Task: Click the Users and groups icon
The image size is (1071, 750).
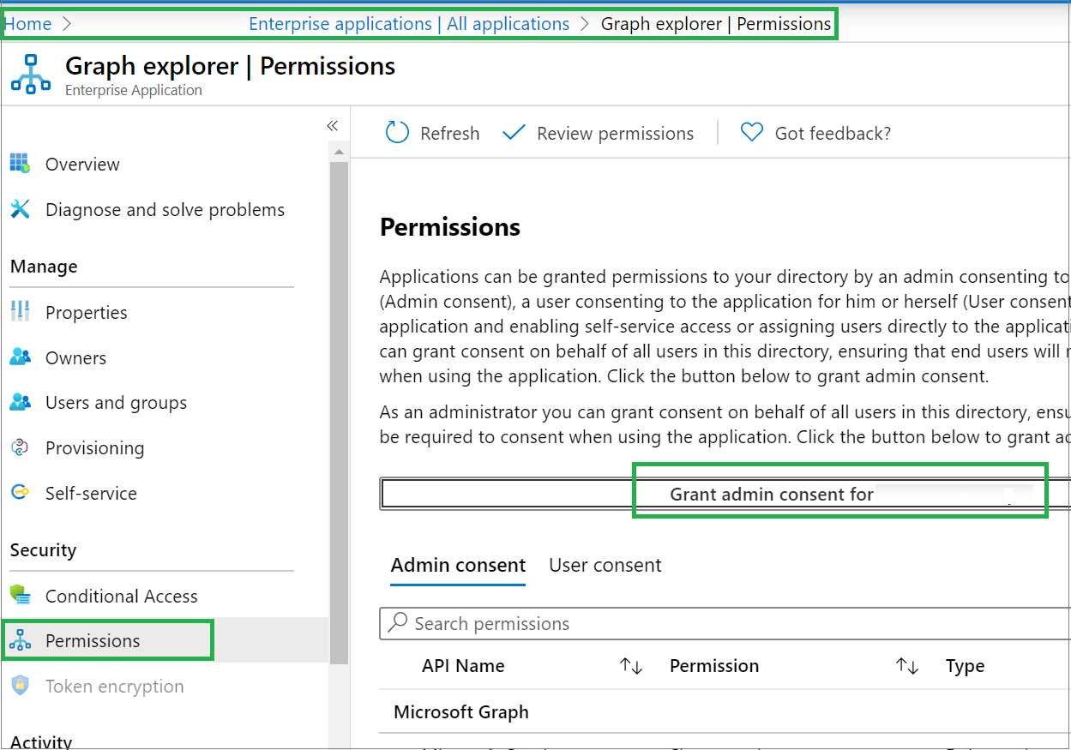Action: point(19,402)
